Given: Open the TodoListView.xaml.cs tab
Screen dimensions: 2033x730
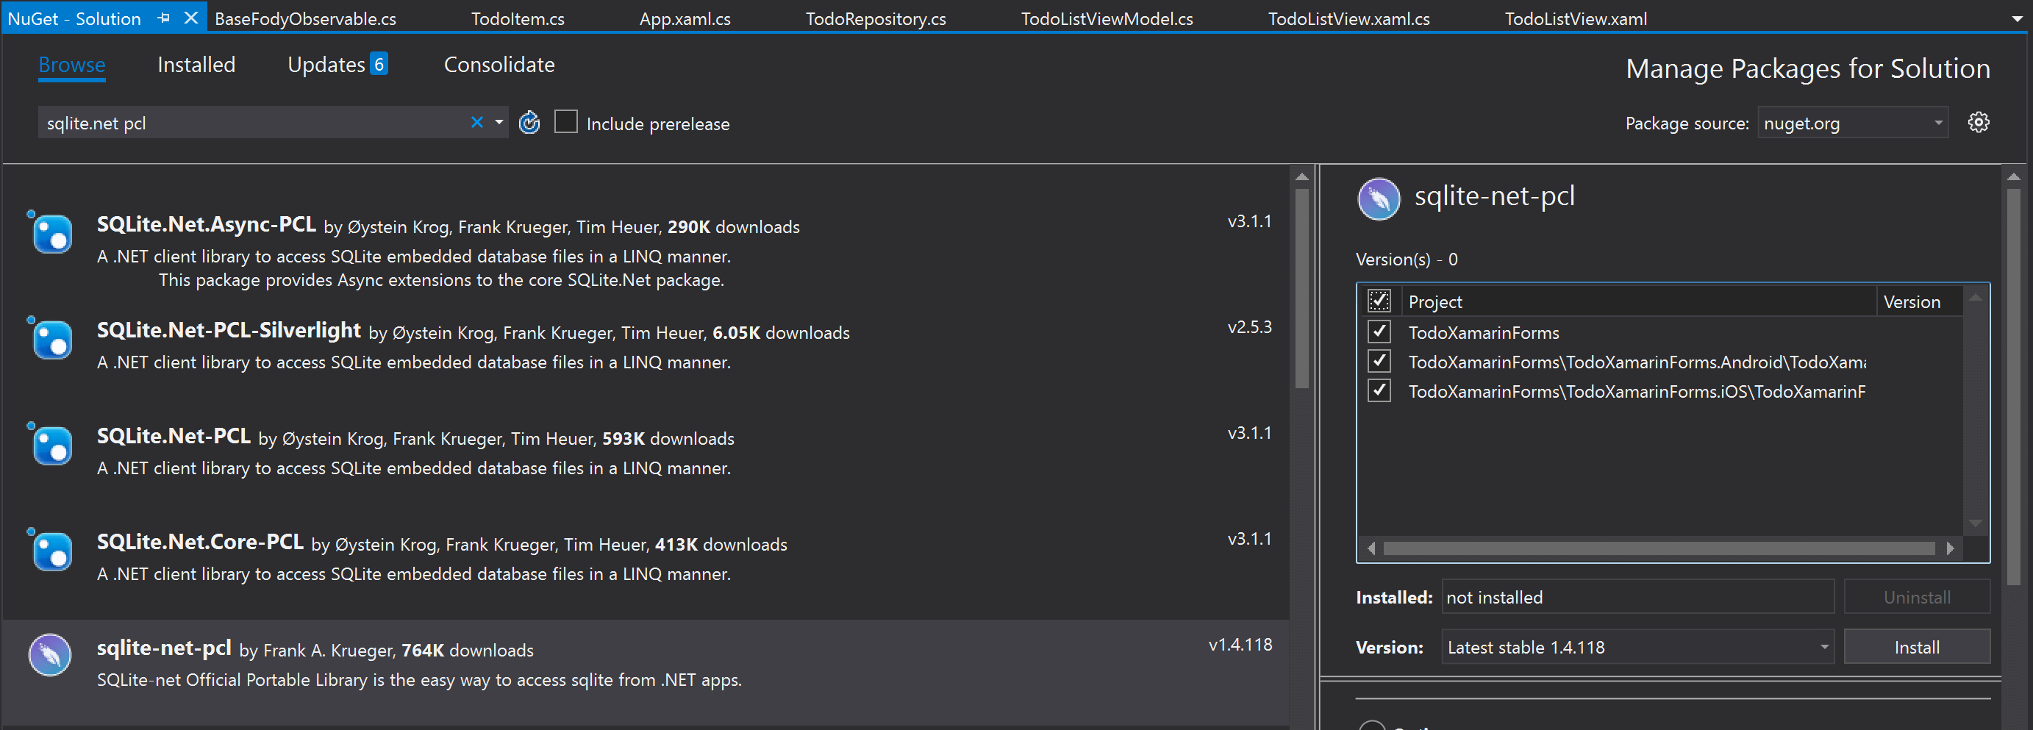Looking at the screenshot, I should (1348, 18).
